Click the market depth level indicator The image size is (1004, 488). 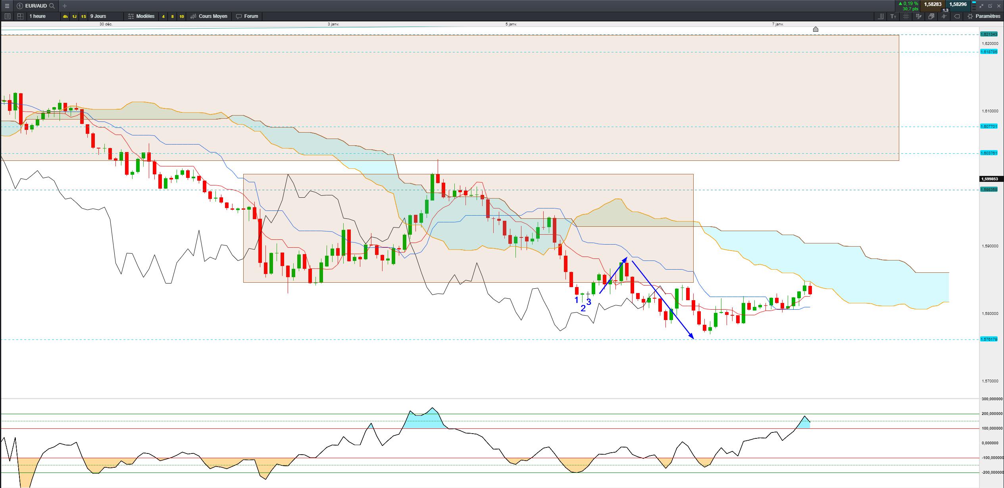(974, 6)
